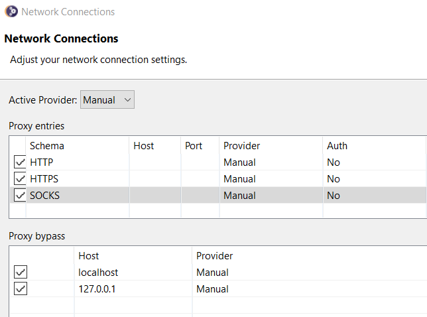Disable the SOCKS proxy entry checkbox
Image resolution: width=427 pixels, height=317 pixels.
click(x=20, y=195)
